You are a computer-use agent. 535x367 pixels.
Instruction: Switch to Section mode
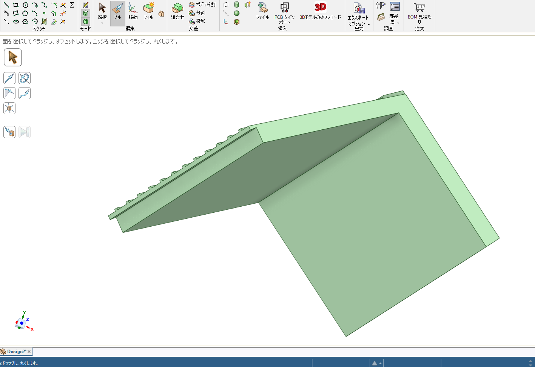click(x=86, y=13)
